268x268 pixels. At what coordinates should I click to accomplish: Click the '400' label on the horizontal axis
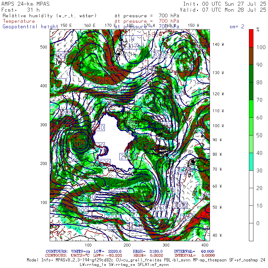pyautogui.click(x=205, y=245)
